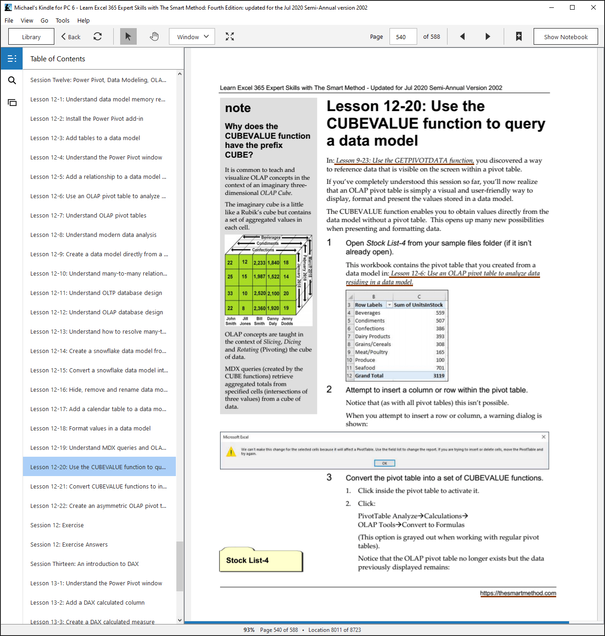This screenshot has width=605, height=636.
Task: Open the thesmartmethod.com footer link
Action: coord(518,593)
